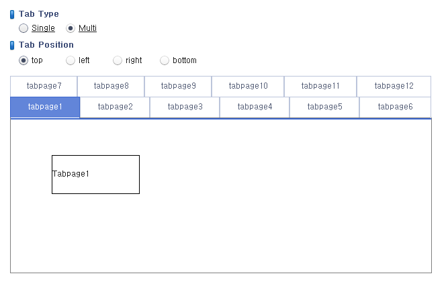Switch to the tabpage4 tab
The image size is (448, 288).
255,107
